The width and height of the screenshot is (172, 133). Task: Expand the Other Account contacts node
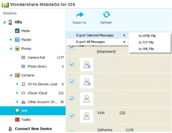[x=17, y=102]
